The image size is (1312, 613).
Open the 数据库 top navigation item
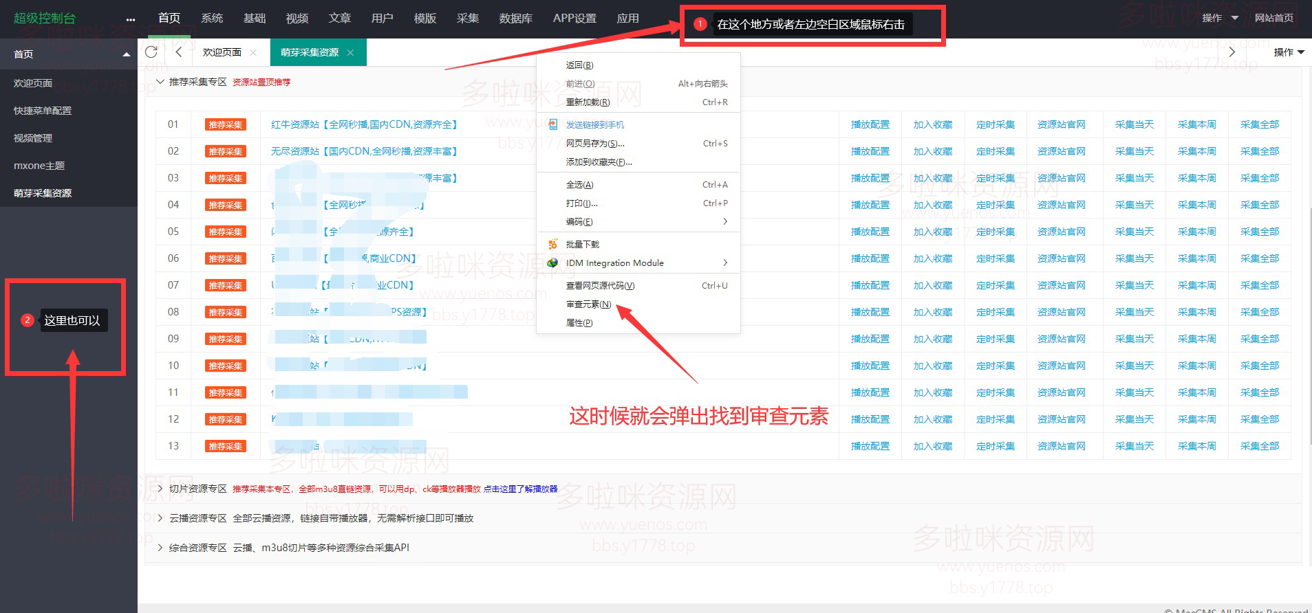coord(516,19)
